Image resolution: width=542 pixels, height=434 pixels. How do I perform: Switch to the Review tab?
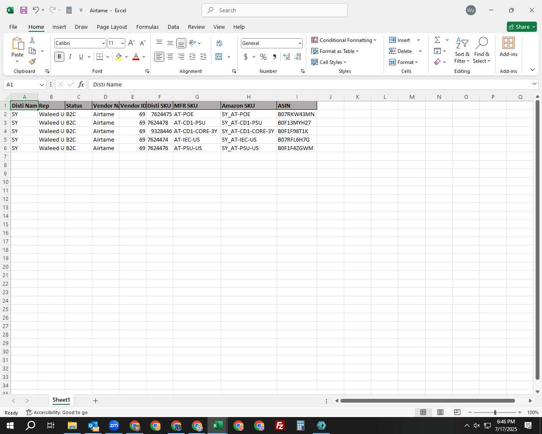point(196,27)
